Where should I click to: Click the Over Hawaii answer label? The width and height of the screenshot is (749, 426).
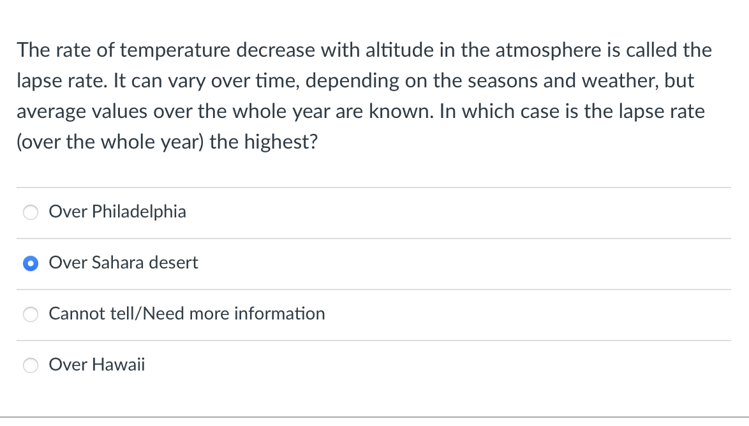coord(97,364)
